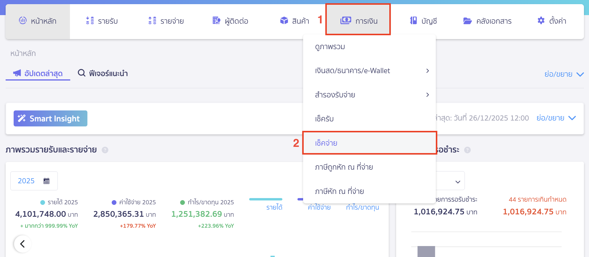Click the expenses icon beside รายจ่าย
The height and width of the screenshot is (257, 589).
click(152, 21)
